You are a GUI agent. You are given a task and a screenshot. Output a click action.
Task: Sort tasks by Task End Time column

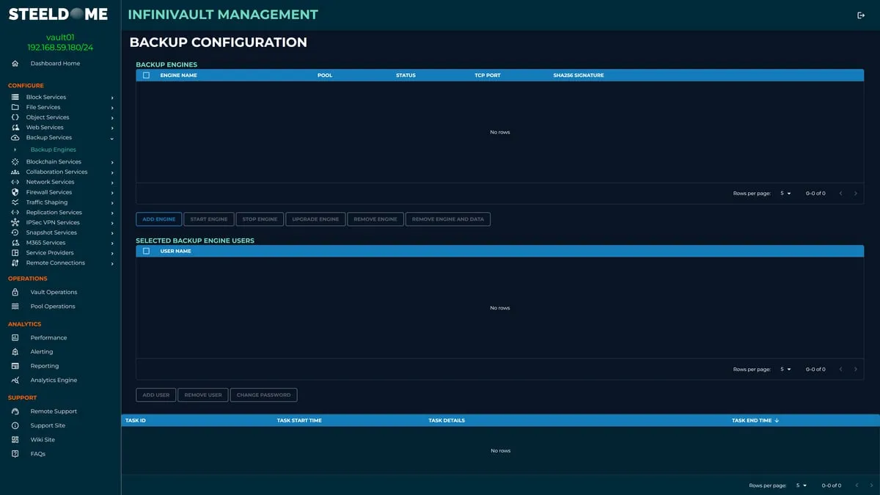pos(755,420)
